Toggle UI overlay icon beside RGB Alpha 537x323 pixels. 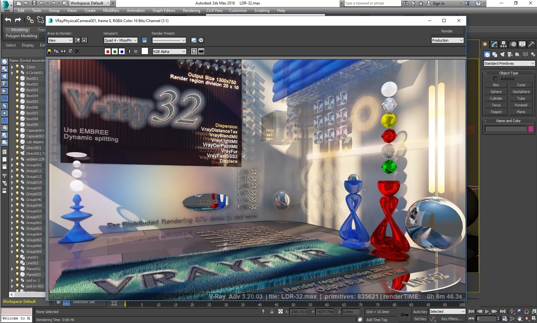click(x=194, y=51)
